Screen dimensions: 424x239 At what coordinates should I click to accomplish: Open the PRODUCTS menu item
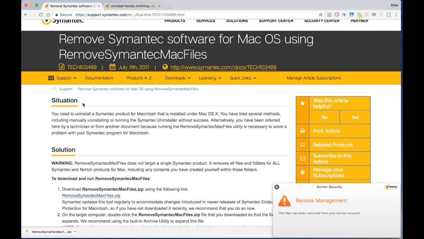175,21
